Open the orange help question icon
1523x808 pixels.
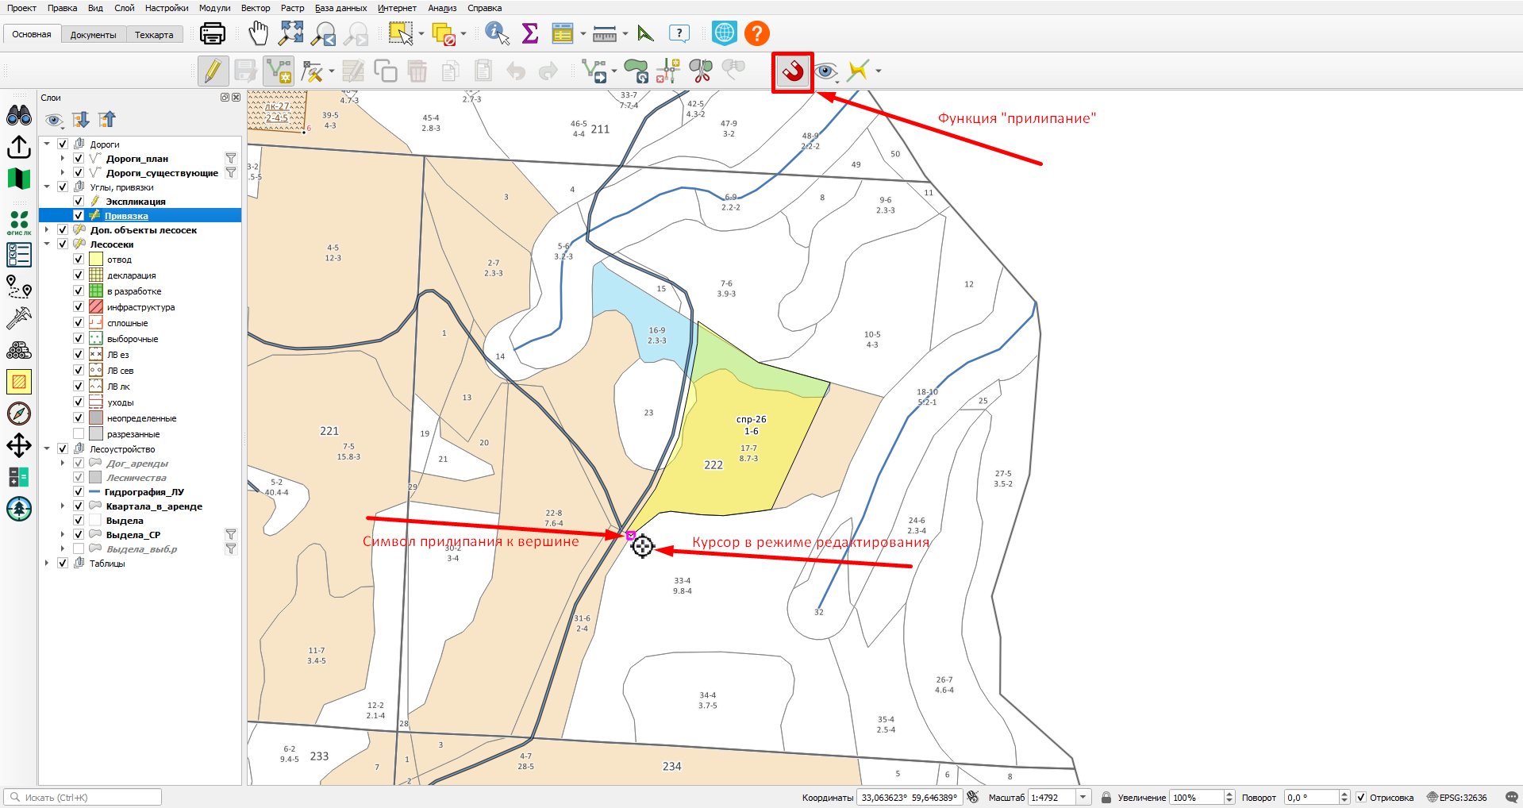click(757, 33)
